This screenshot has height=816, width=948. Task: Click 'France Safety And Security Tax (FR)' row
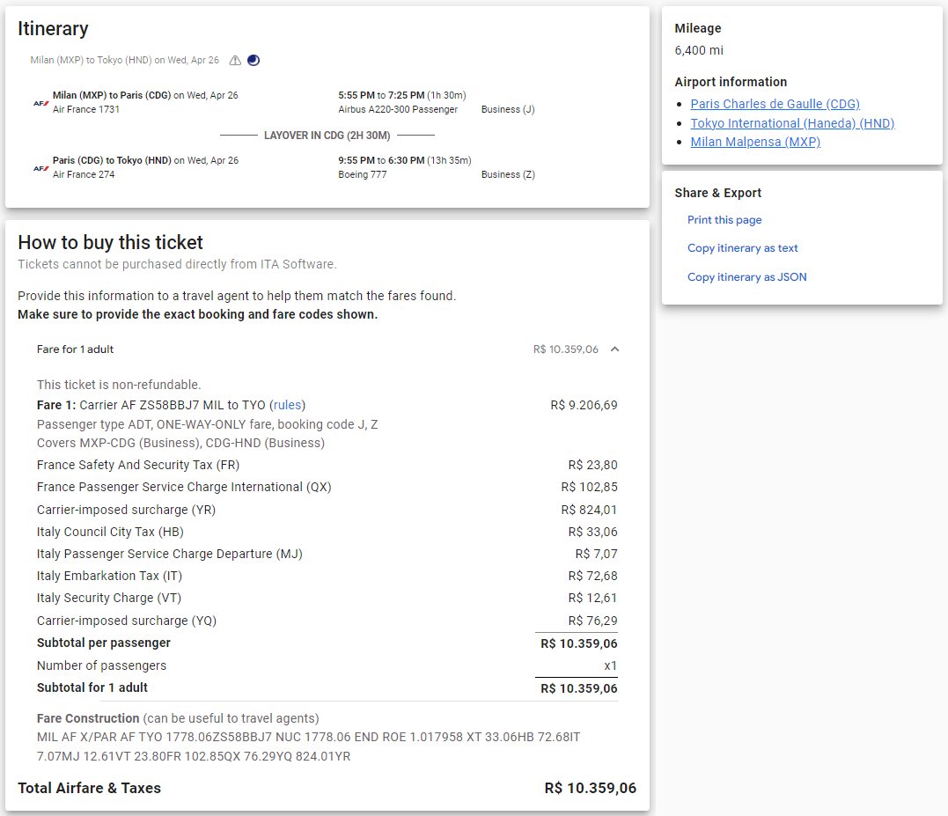[x=327, y=465]
